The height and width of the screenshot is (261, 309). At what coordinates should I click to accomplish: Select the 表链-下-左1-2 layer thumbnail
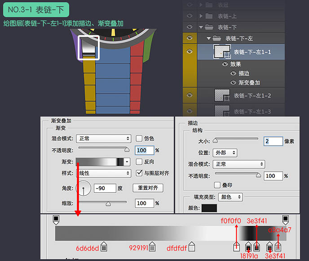pyautogui.click(x=222, y=95)
